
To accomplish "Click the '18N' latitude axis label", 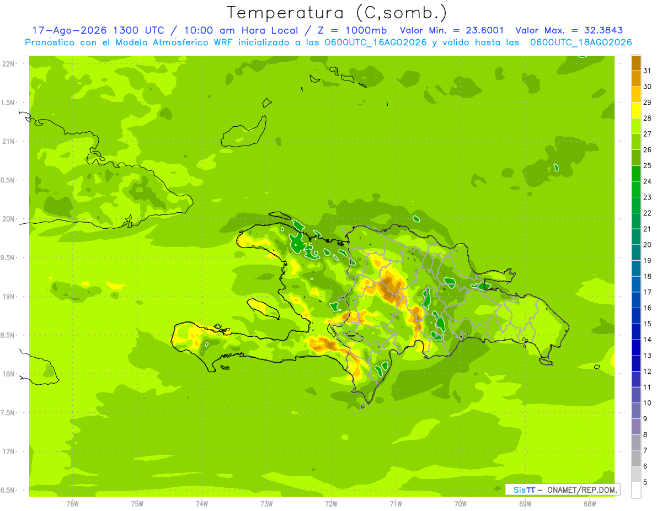I will coord(8,374).
